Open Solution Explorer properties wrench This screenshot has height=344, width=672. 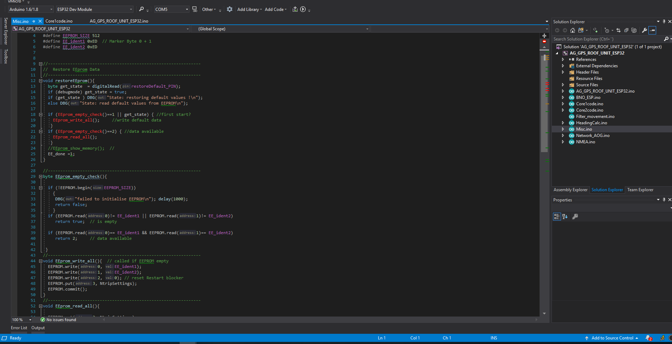(645, 30)
